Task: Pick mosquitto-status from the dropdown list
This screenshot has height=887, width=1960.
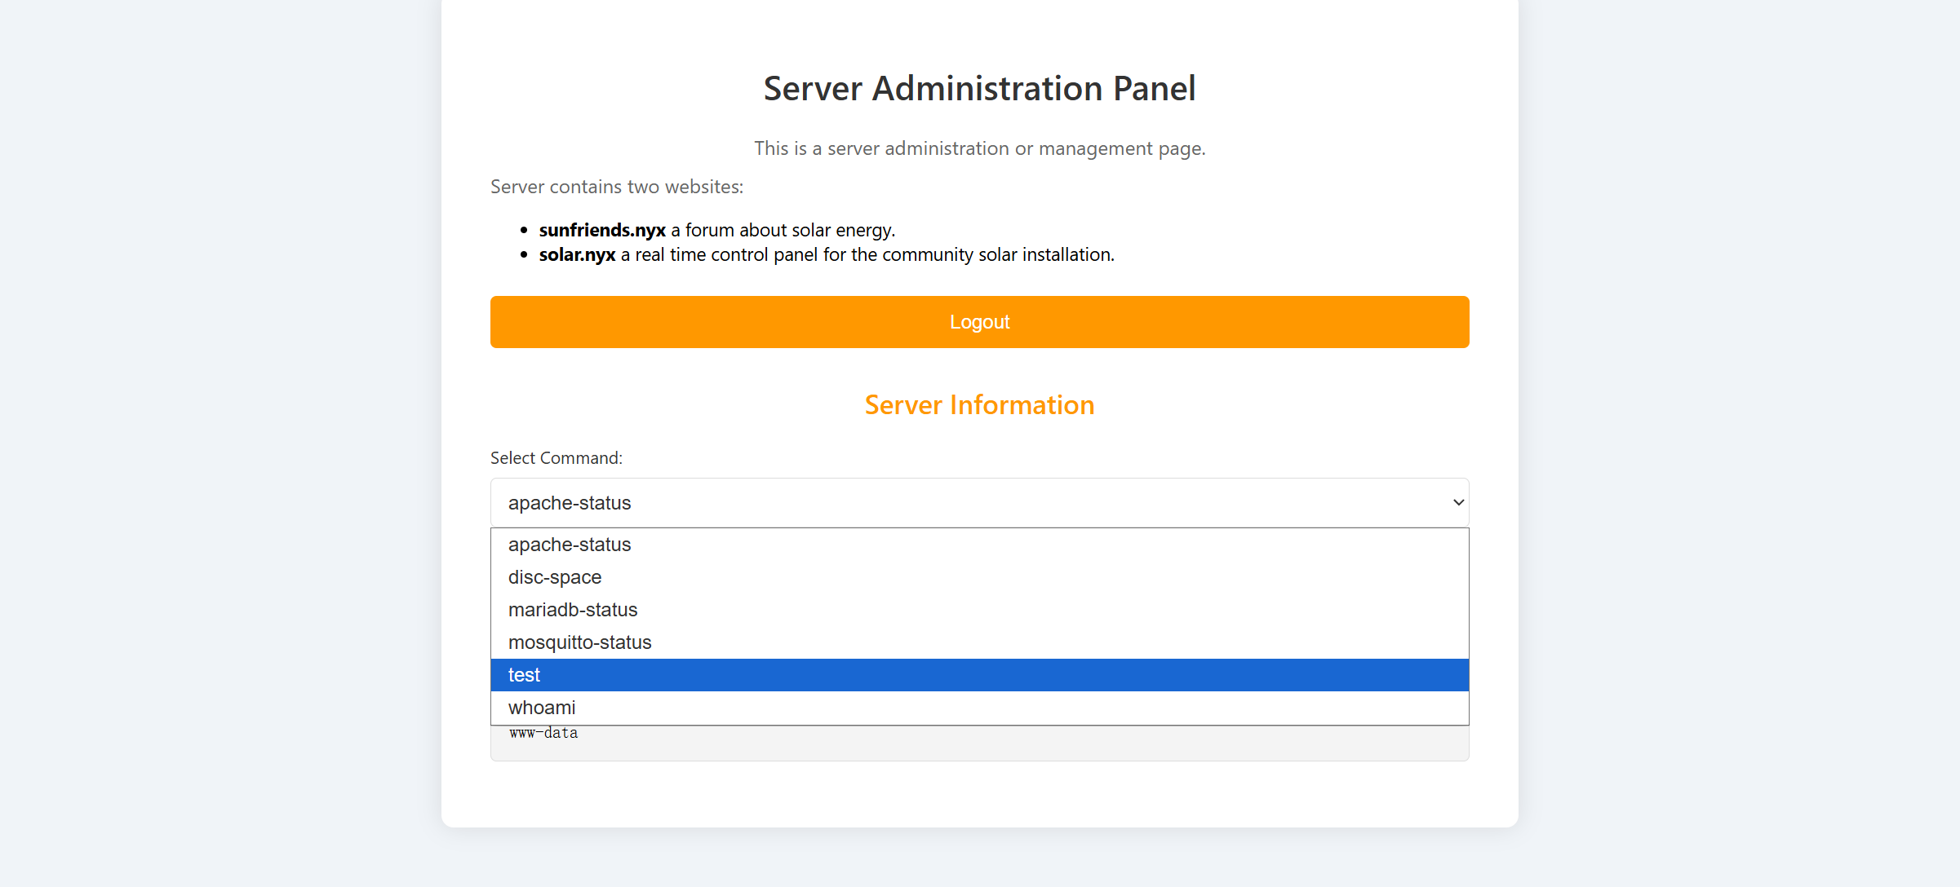Action: click(x=579, y=642)
